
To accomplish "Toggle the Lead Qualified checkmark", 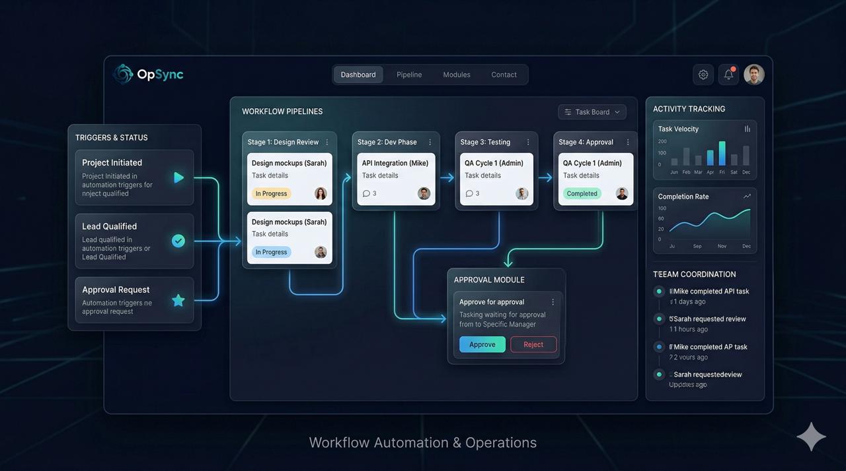I will 178,241.
